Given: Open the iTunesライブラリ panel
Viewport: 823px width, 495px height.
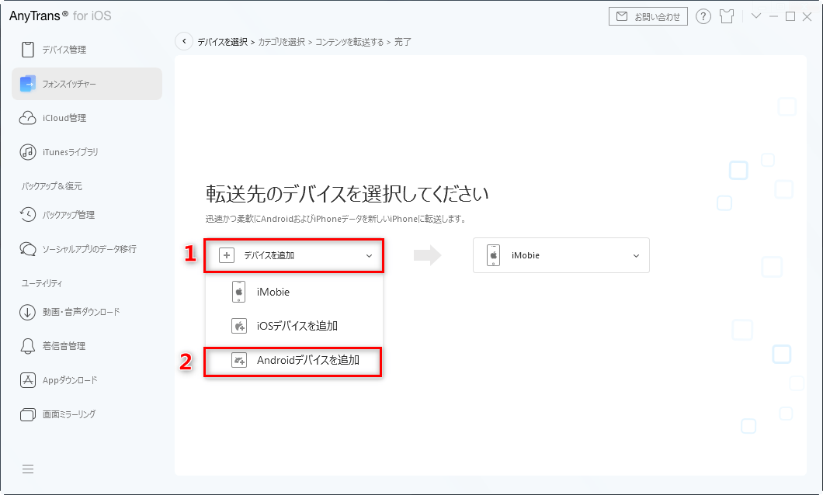Looking at the screenshot, I should tap(70, 152).
